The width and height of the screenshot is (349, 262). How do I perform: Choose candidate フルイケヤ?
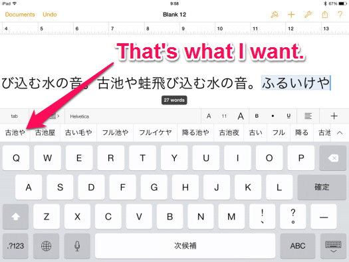pos(156,133)
